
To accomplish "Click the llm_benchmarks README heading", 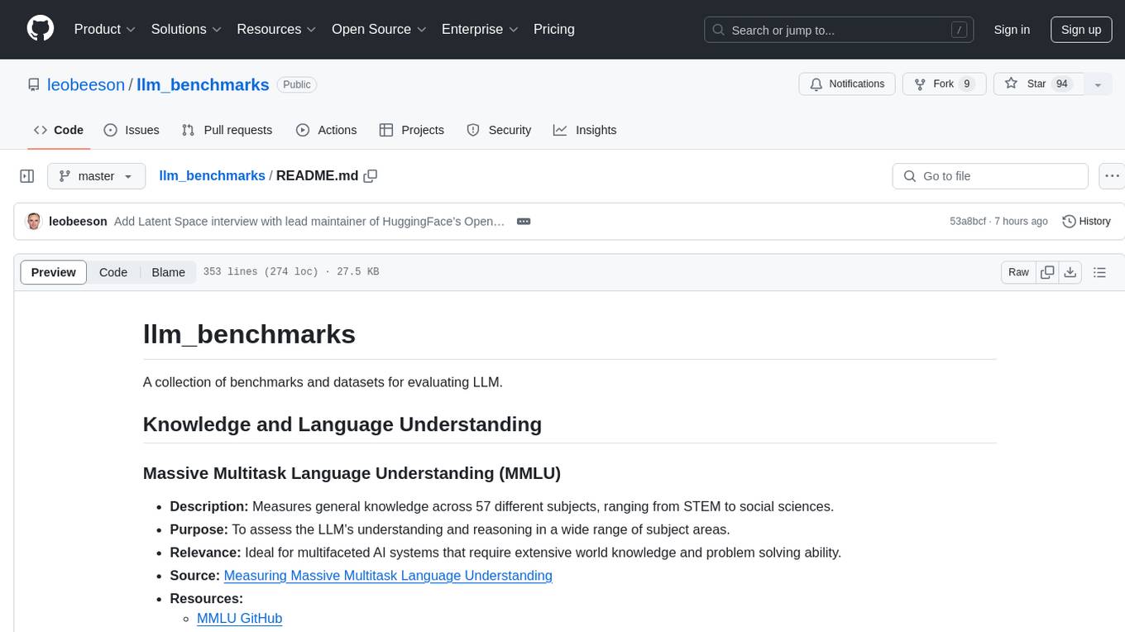I will [249, 334].
